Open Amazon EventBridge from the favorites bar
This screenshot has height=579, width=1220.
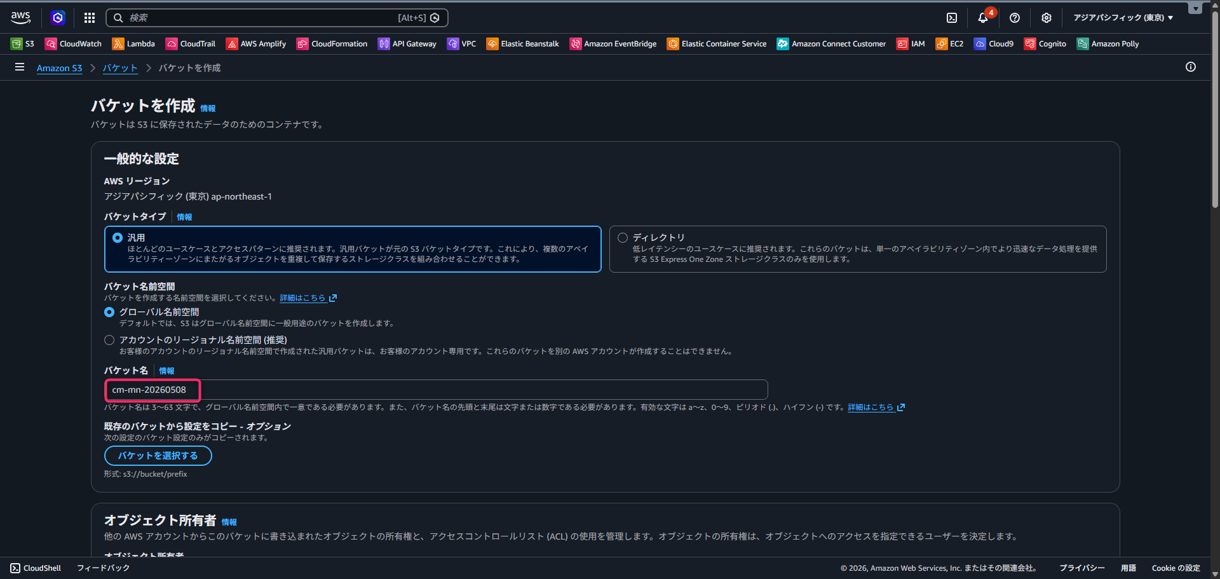click(613, 44)
